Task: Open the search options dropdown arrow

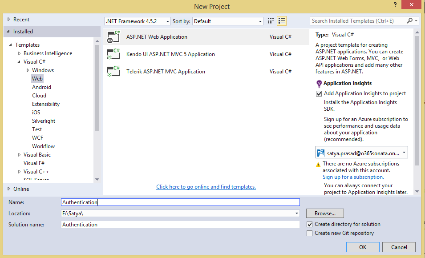Action: coord(416,20)
